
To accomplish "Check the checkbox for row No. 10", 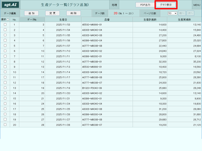I will [5, 72].
